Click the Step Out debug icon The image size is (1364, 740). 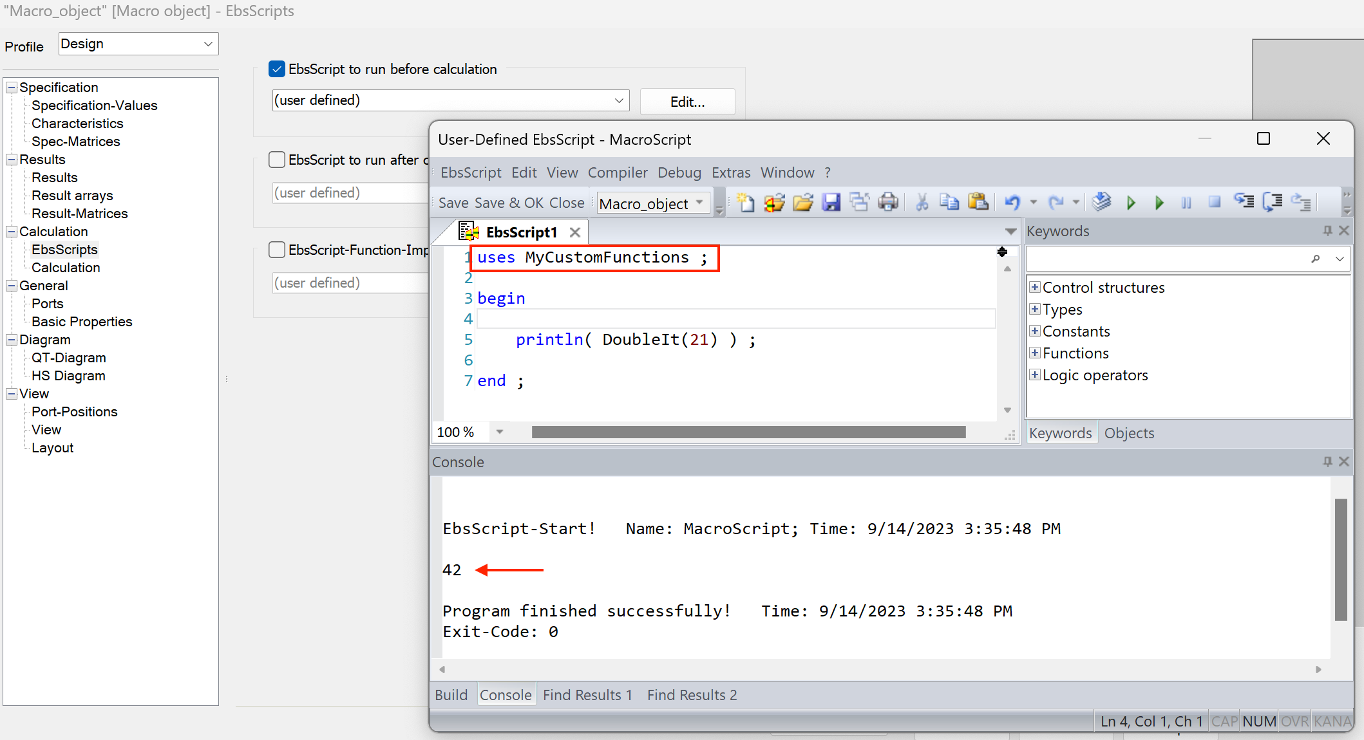pos(1301,203)
